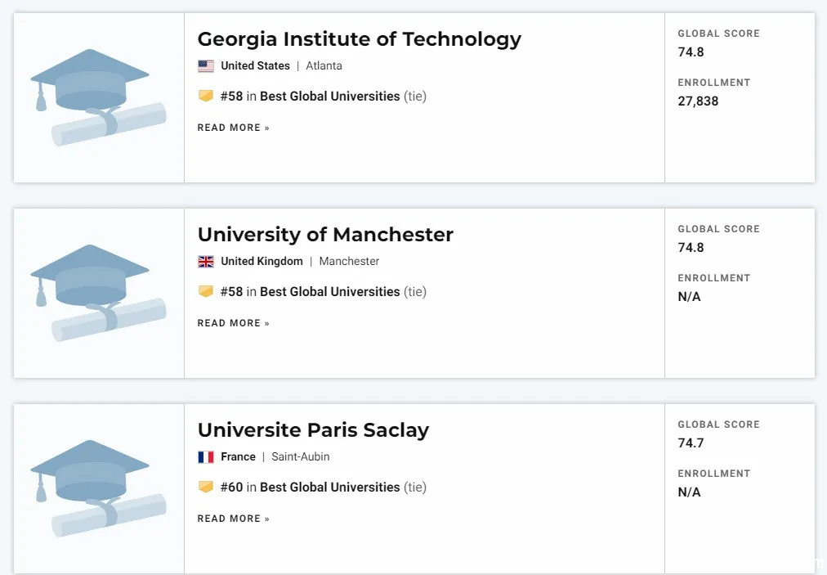
Task: Click the United Kingdom flag icon
Action: coord(206,262)
